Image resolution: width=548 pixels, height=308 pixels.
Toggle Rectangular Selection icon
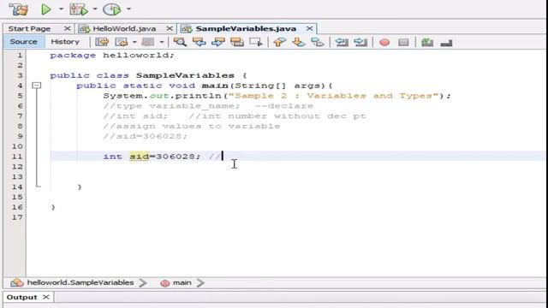click(256, 42)
